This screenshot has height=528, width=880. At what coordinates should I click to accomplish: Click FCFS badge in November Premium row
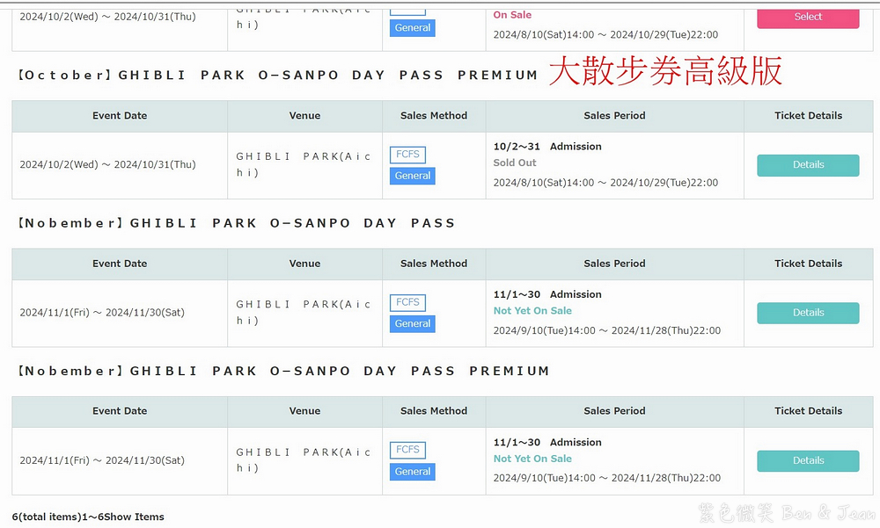tap(407, 450)
